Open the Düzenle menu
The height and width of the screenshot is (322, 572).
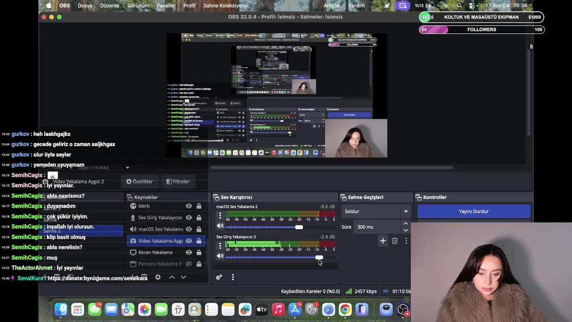click(109, 5)
